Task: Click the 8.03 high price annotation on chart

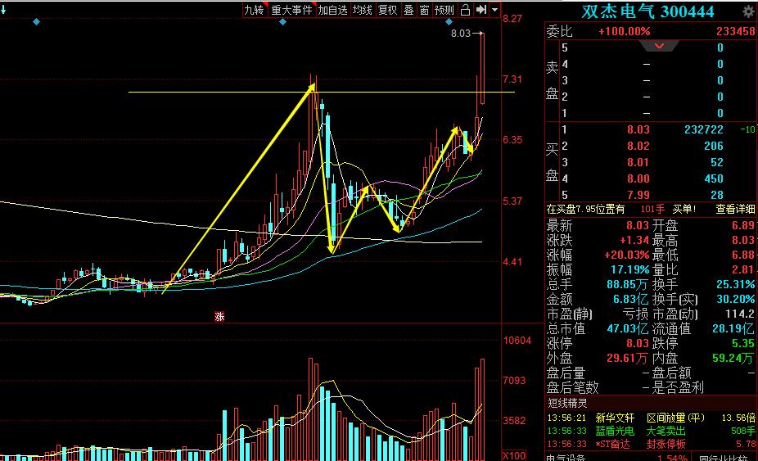Action: click(461, 34)
